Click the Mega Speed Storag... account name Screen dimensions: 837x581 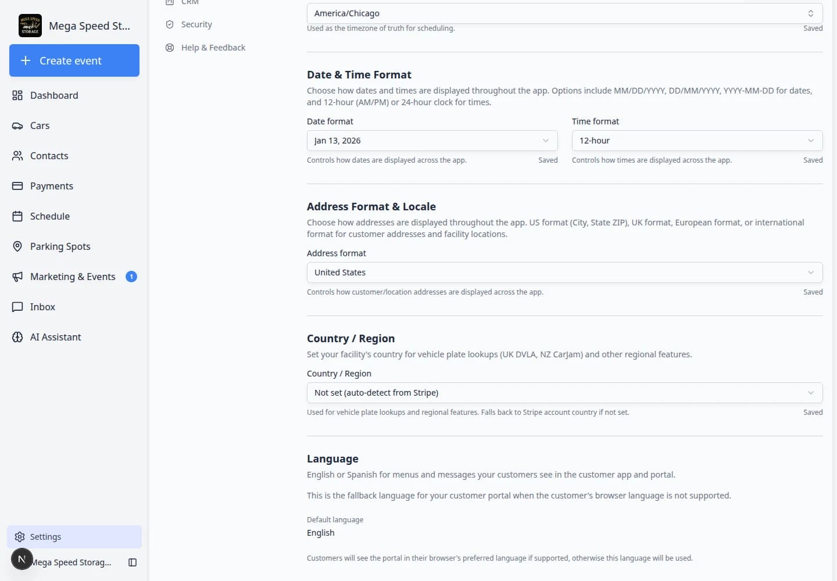coord(72,562)
